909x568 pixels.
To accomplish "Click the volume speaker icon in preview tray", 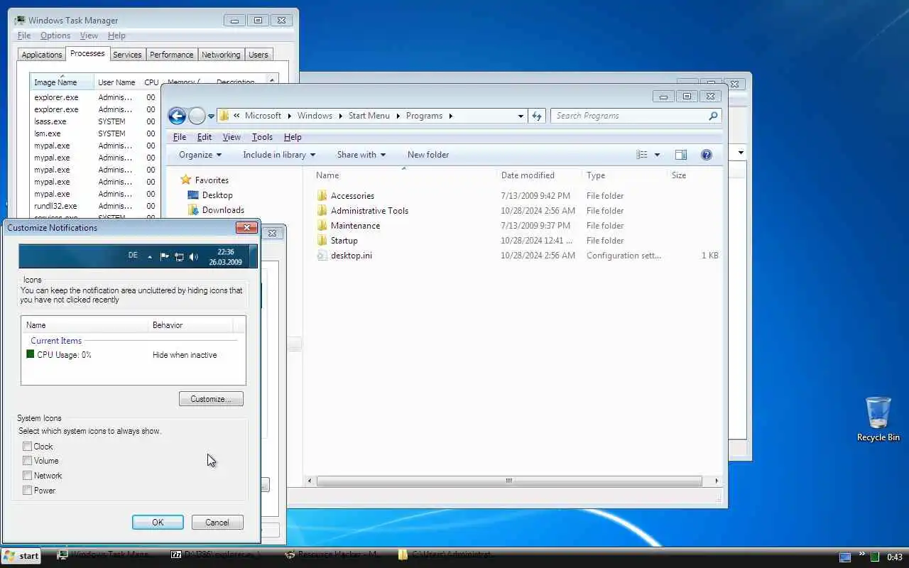I will (194, 257).
